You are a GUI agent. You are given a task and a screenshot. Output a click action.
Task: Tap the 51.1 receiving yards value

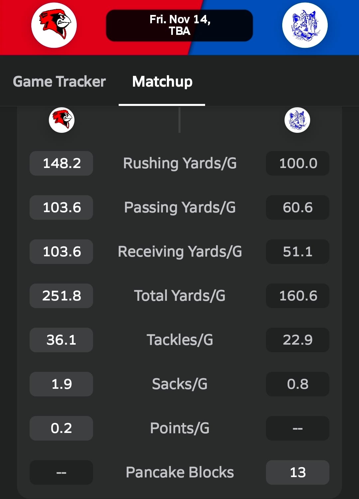coord(298,252)
